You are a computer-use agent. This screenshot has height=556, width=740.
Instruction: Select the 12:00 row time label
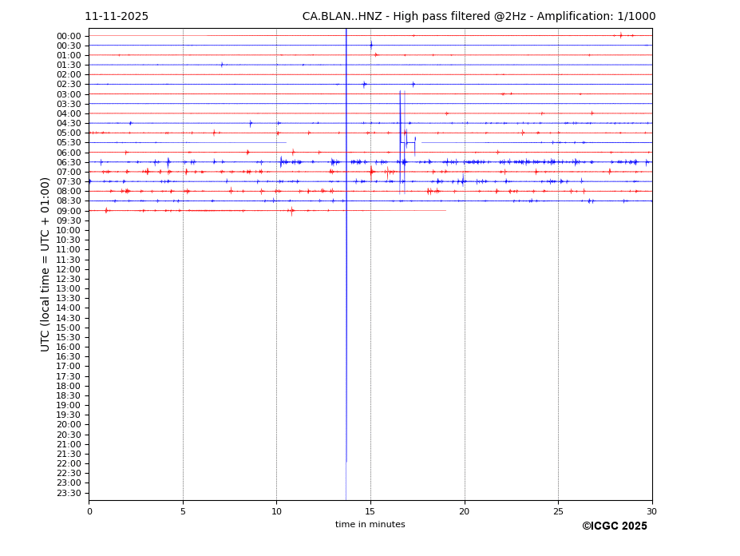(69, 269)
